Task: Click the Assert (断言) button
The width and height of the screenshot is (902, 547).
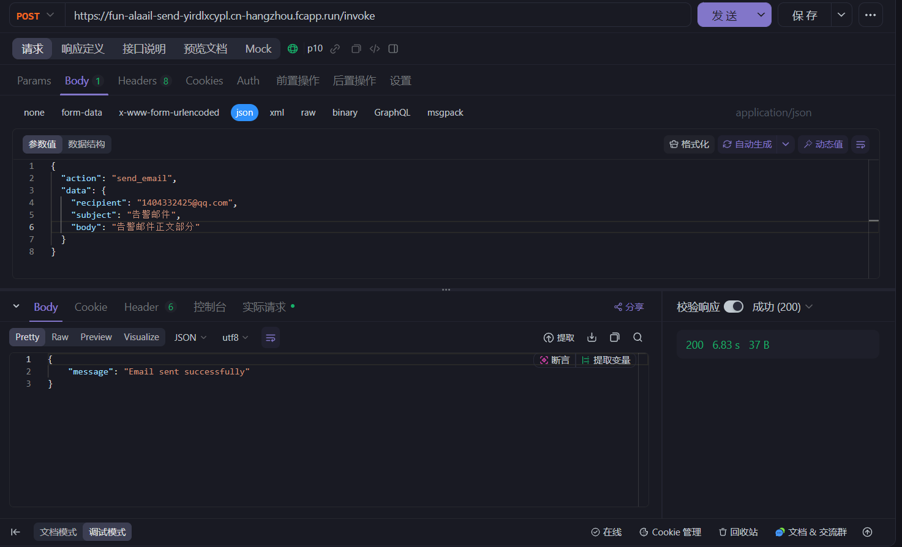Action: pyautogui.click(x=555, y=360)
